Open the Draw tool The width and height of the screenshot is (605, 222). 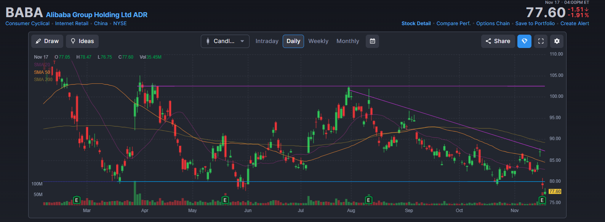coord(47,41)
